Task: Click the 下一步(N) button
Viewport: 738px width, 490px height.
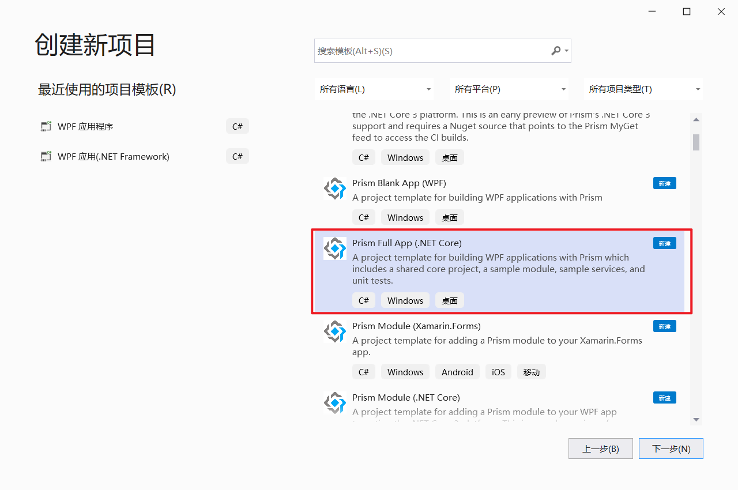Action: click(x=671, y=448)
